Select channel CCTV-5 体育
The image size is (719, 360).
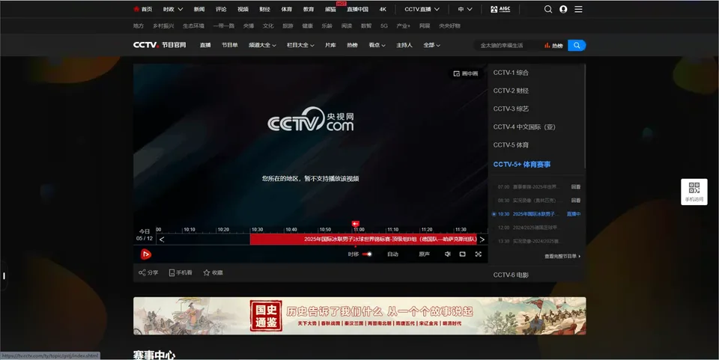click(x=511, y=145)
